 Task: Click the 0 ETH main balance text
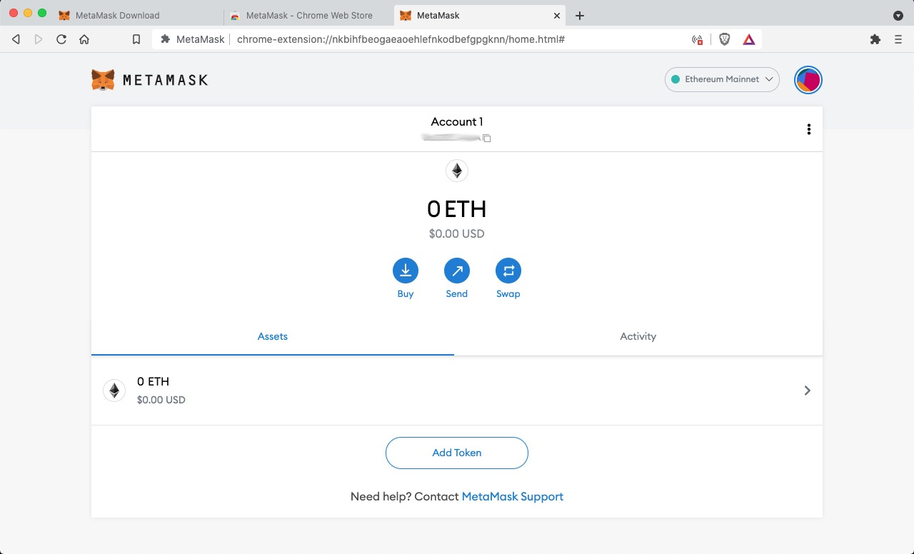tap(457, 208)
